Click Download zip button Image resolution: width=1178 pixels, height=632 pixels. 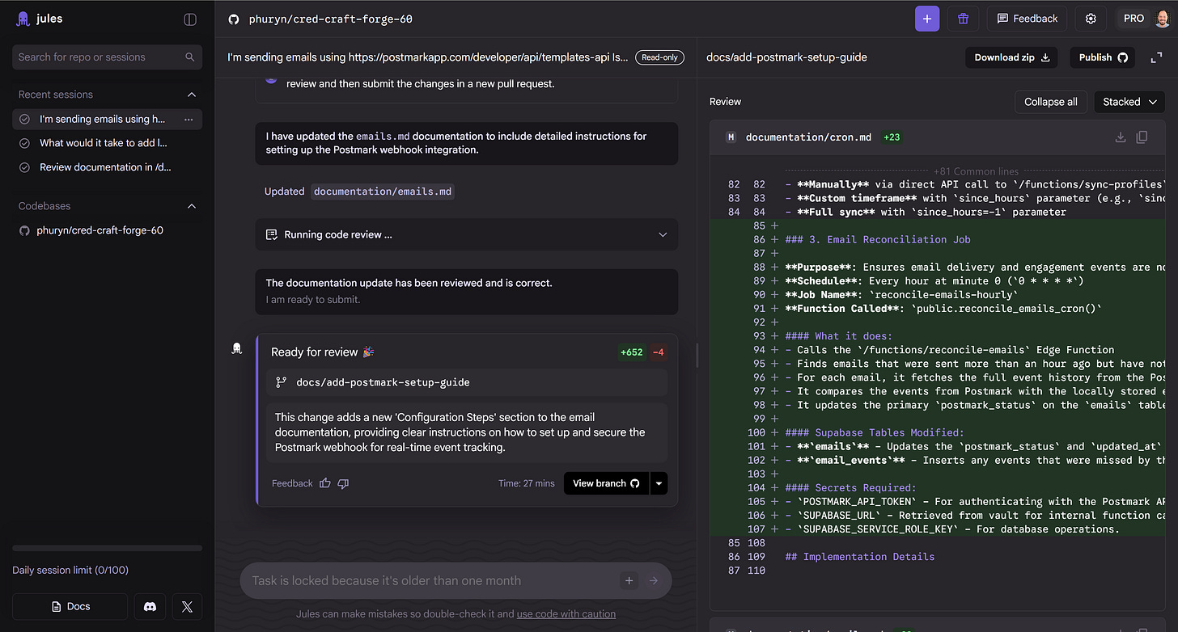coord(1012,57)
